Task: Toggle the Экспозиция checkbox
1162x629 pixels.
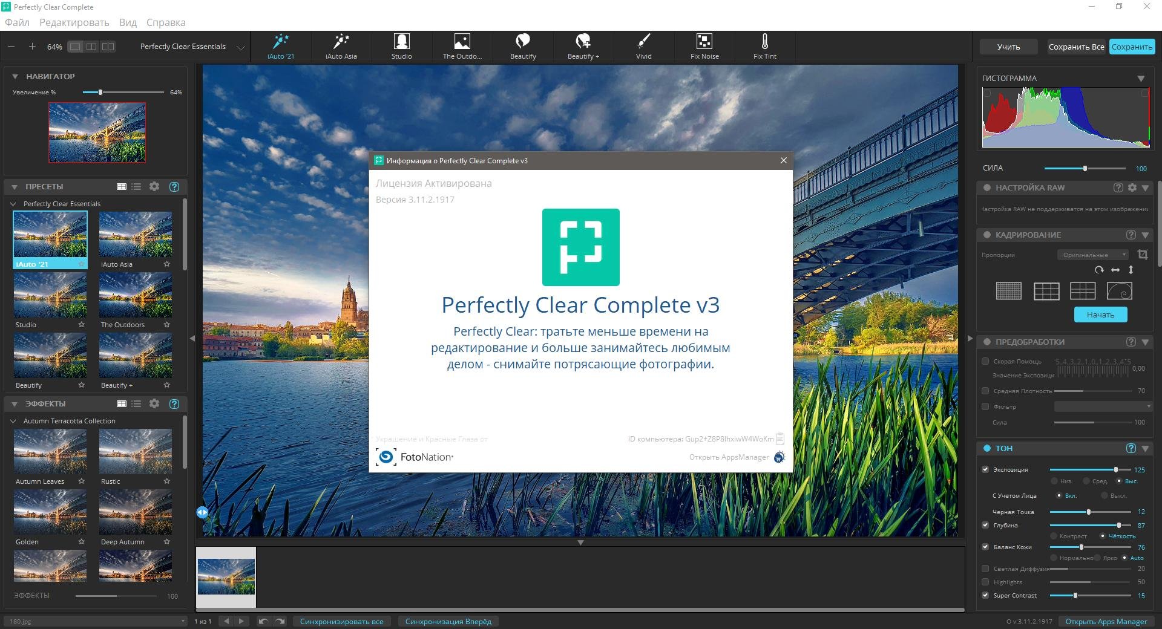Action: coord(985,469)
